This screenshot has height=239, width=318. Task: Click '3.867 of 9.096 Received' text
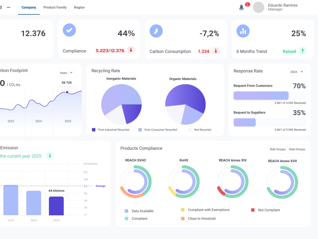pyautogui.click(x=290, y=130)
